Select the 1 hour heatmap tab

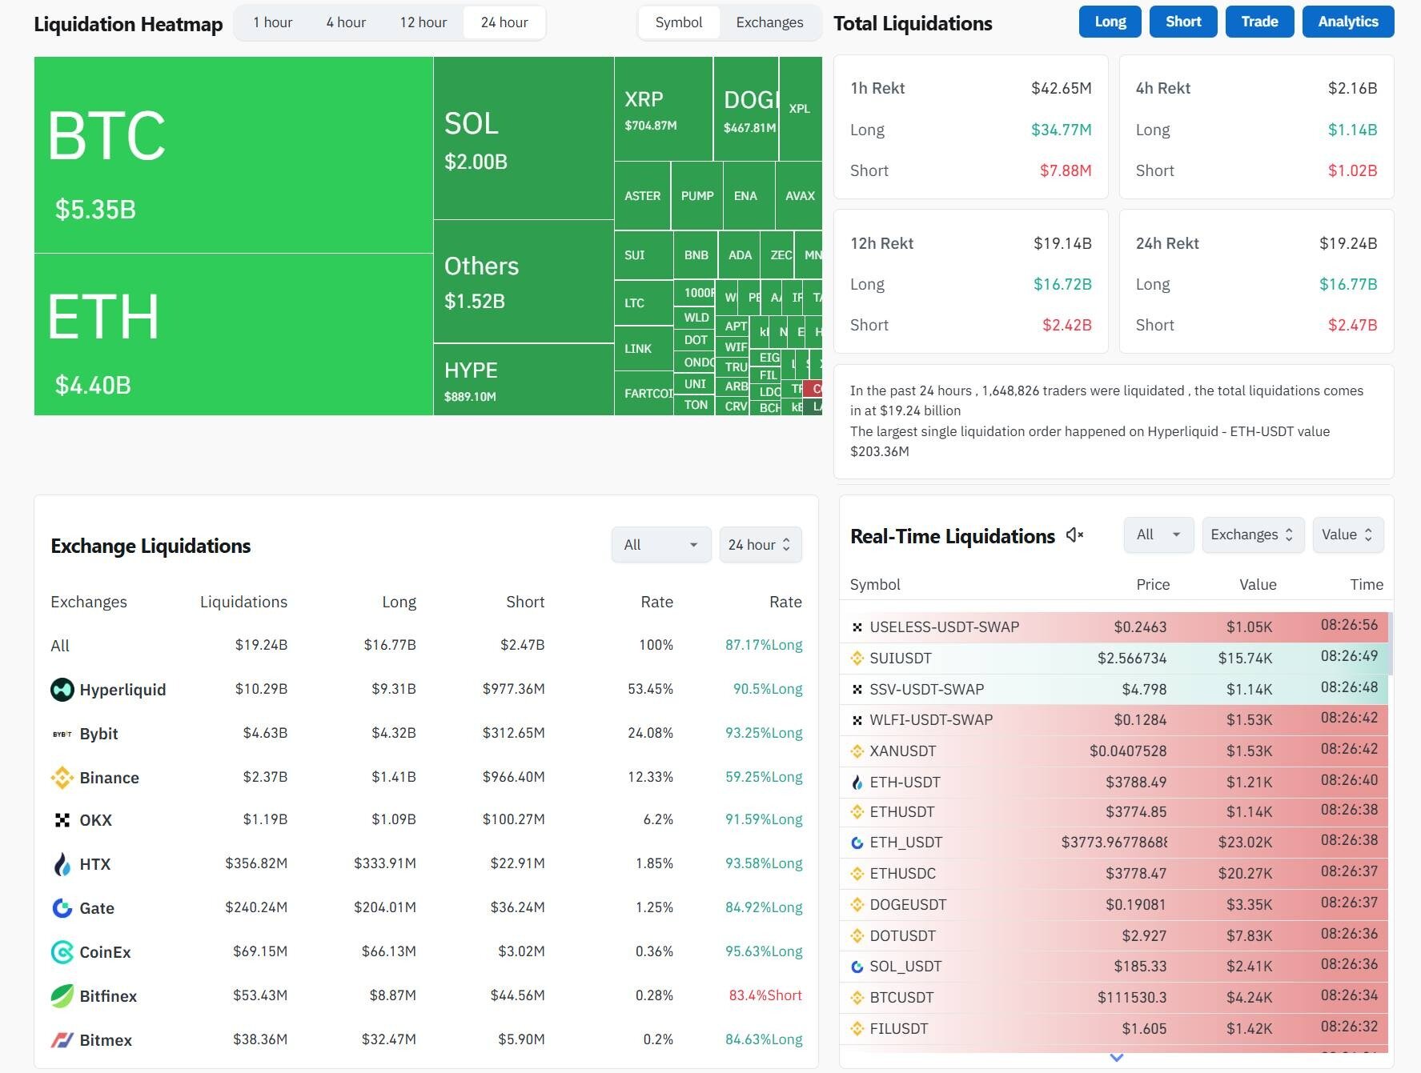pos(272,22)
